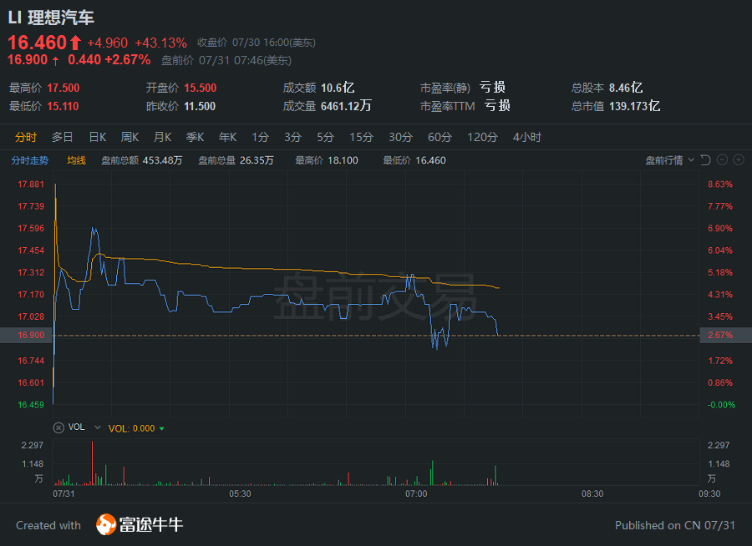Viewport: 752px width, 546px height.
Task: Zoom out chart with minus icon
Action: (722, 160)
